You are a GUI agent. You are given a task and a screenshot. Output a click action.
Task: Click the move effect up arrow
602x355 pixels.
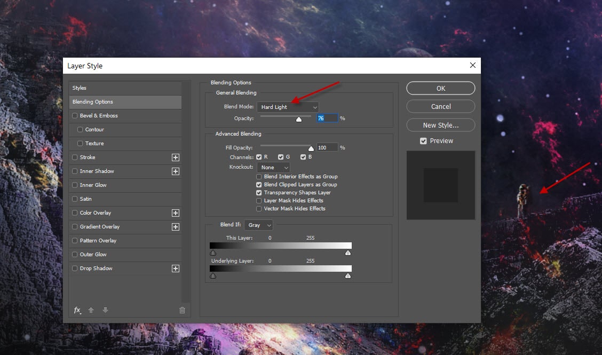click(91, 310)
